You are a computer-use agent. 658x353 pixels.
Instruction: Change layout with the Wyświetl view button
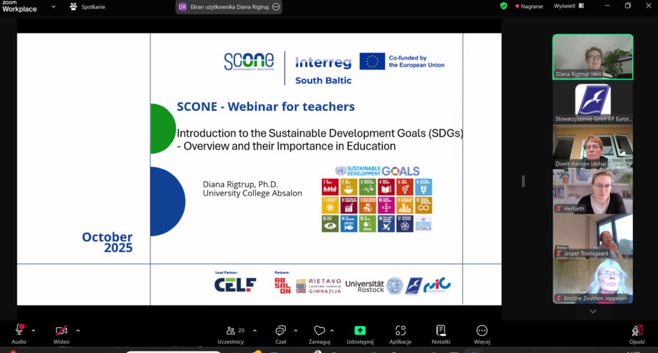click(x=565, y=6)
